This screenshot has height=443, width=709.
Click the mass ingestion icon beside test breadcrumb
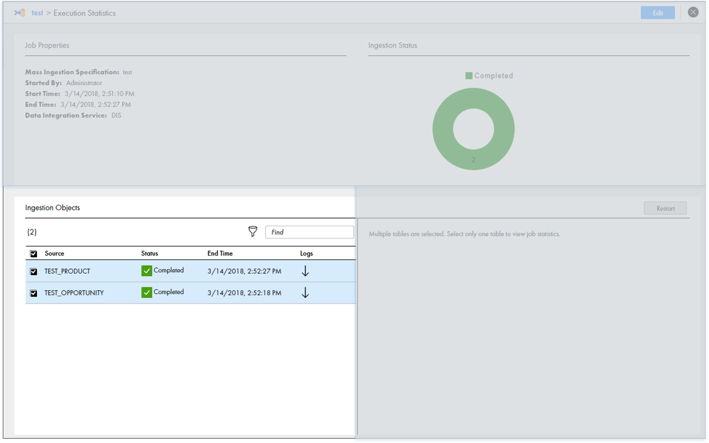point(20,12)
